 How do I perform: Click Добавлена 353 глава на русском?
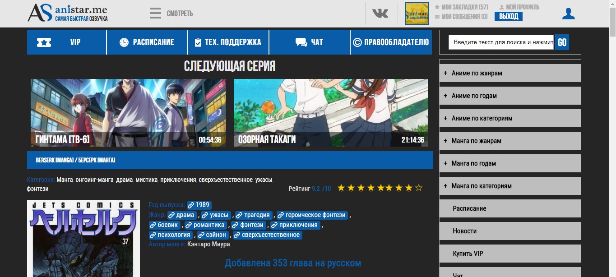(293, 263)
